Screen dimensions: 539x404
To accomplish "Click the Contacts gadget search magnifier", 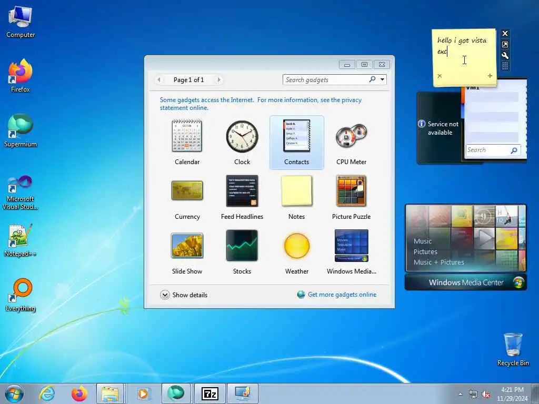I will pos(514,150).
